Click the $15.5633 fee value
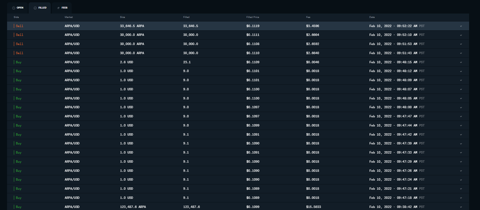 [x=313, y=207]
